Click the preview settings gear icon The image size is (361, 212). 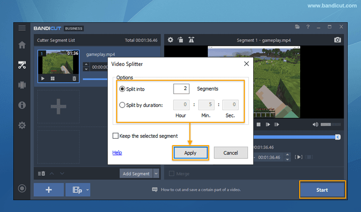click(171, 40)
